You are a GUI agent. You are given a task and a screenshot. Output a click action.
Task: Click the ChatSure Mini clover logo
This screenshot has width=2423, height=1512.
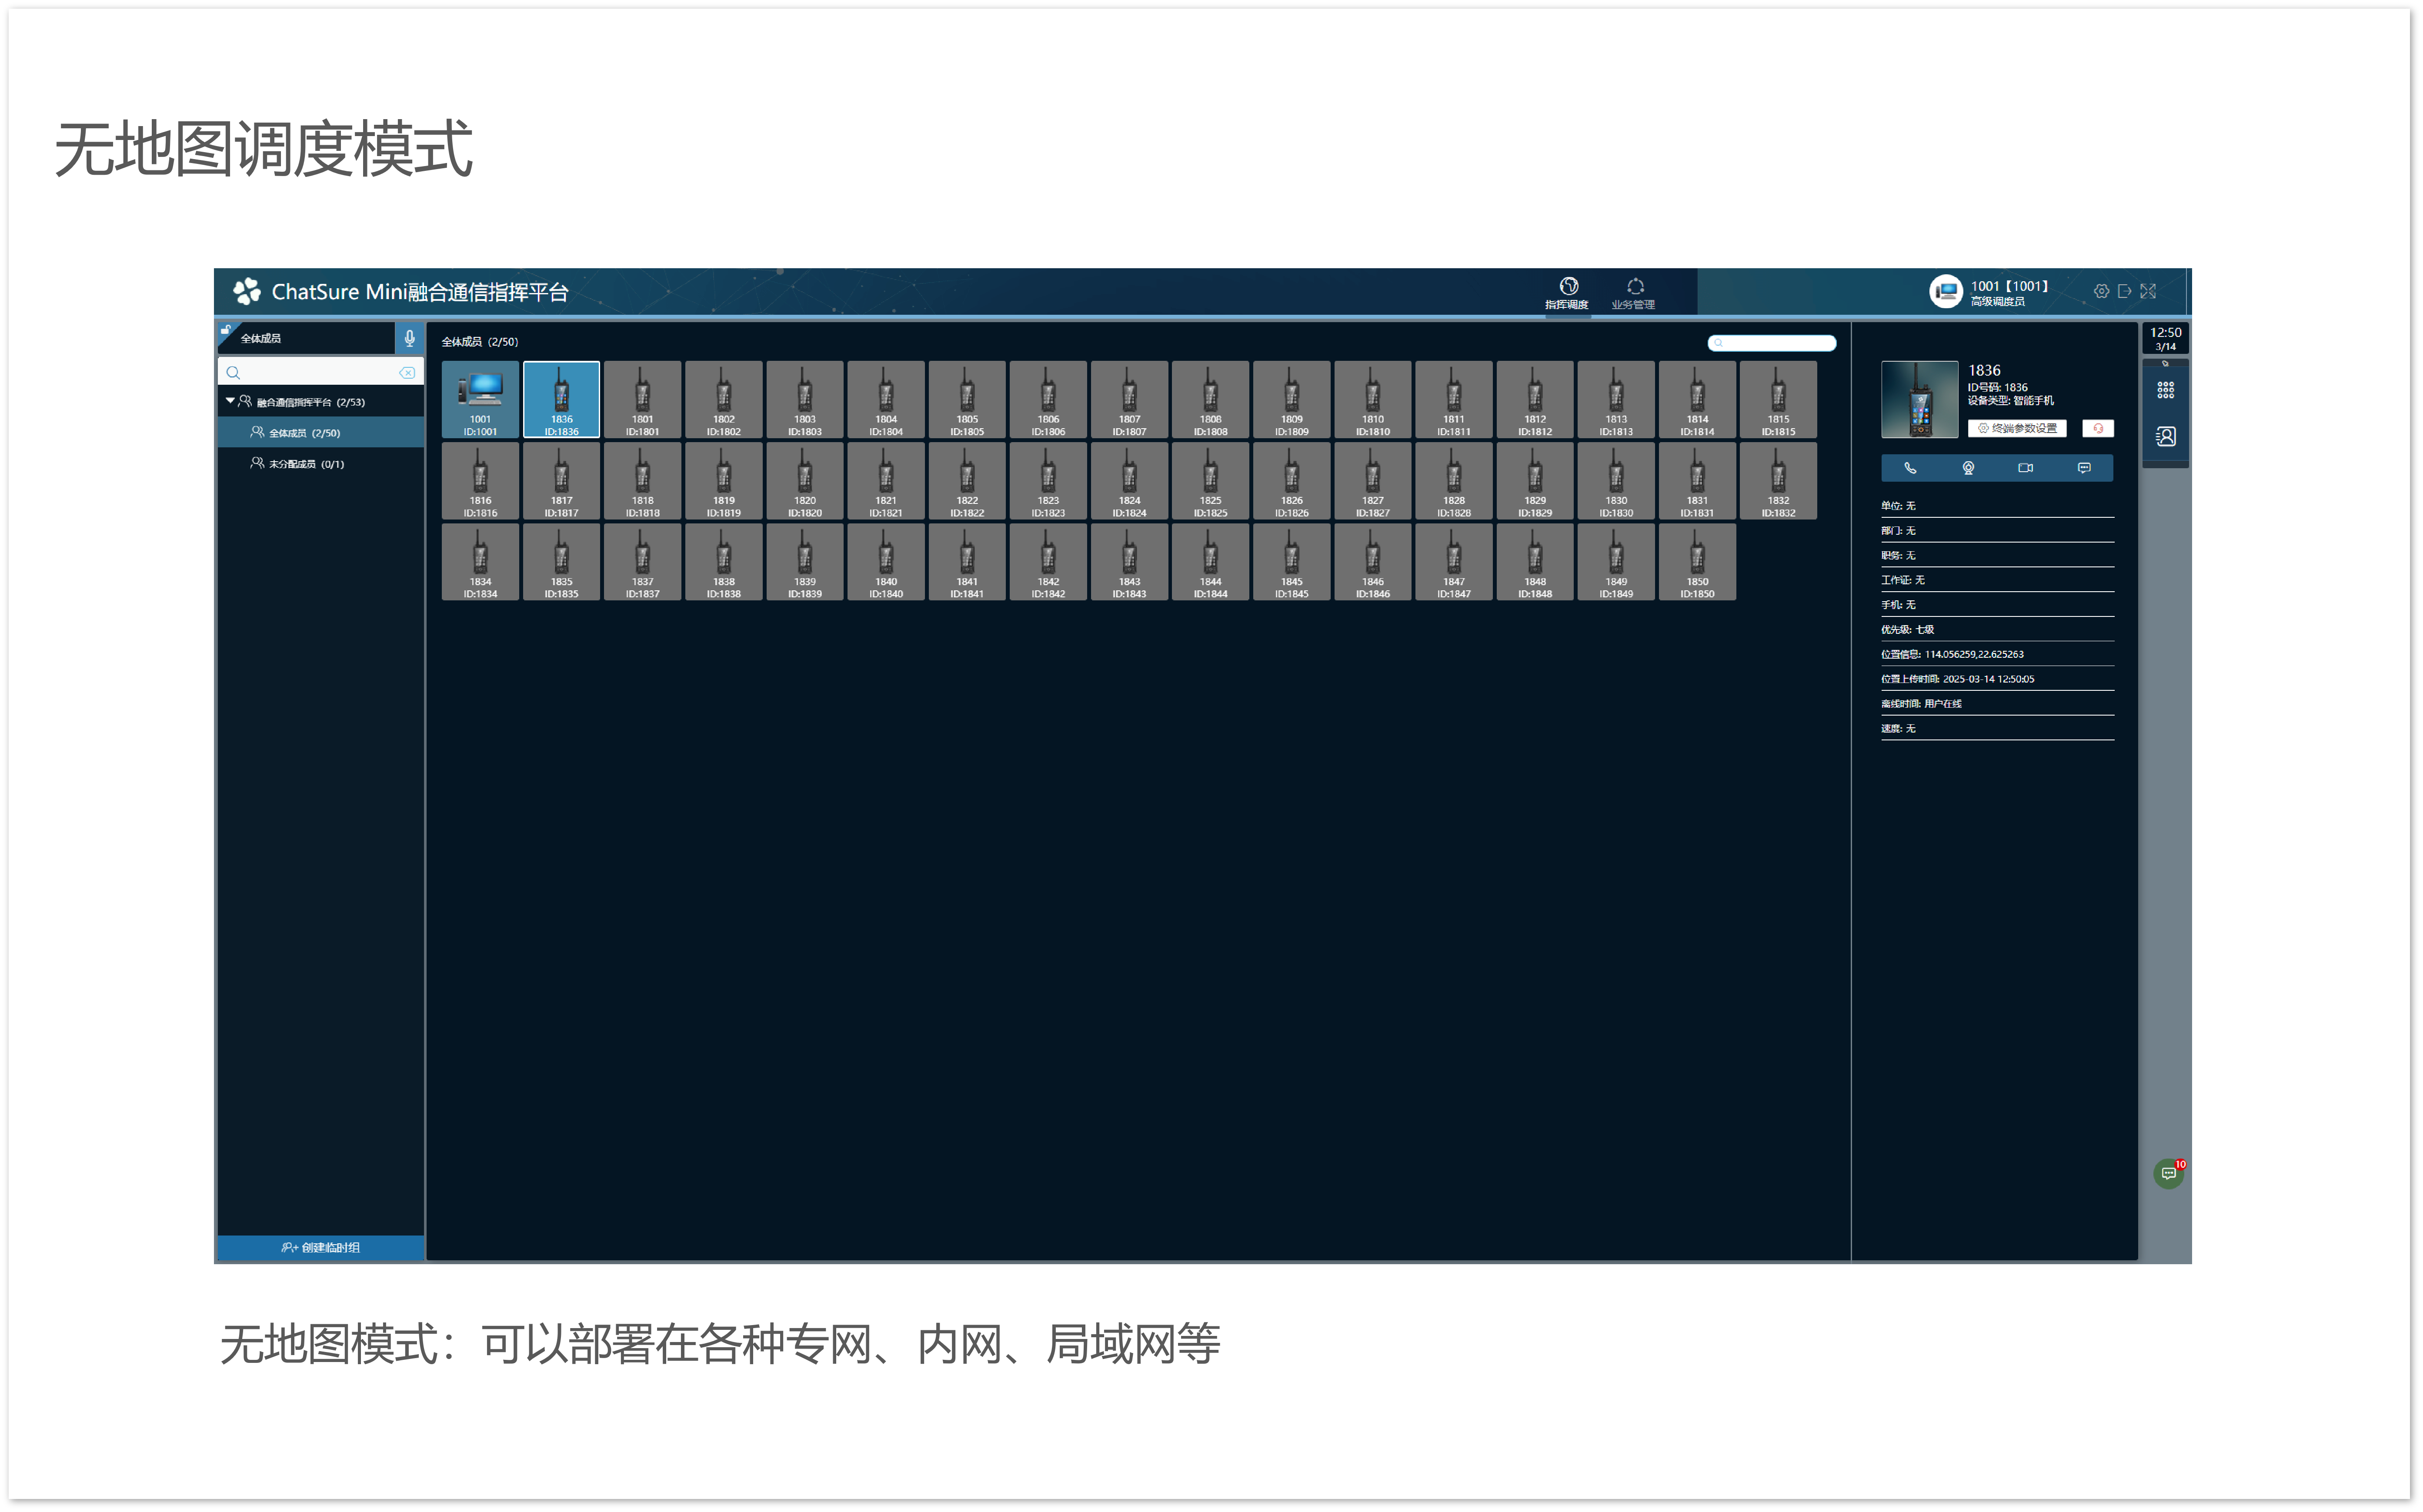(246, 291)
